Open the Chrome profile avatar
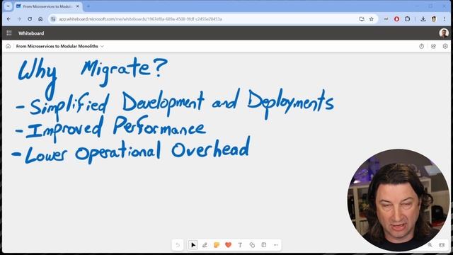Screen dimensions: 453x255 point(434,19)
